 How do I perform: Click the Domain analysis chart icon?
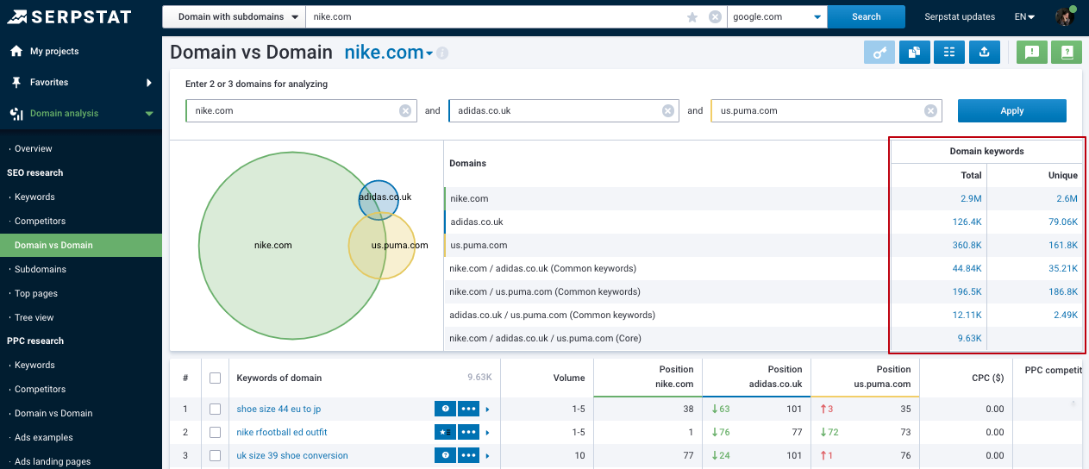click(x=16, y=113)
